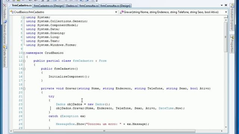The image size is (239, 134).
Task: Close the active document tab
Action: pos(226,5)
